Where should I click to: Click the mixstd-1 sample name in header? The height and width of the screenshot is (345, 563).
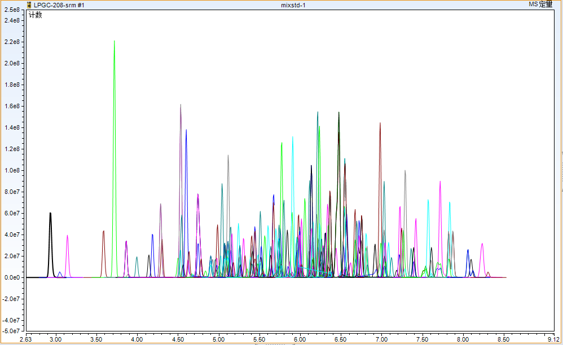(x=293, y=5)
